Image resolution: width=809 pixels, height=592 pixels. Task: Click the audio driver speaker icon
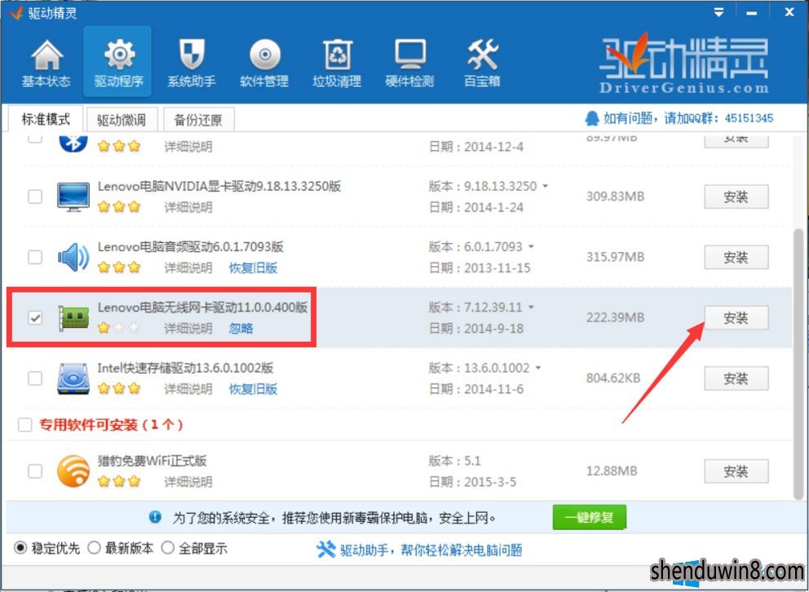pyautogui.click(x=73, y=257)
